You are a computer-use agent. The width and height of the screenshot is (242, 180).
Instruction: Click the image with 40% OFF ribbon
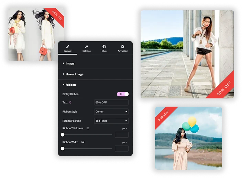click(187, 54)
